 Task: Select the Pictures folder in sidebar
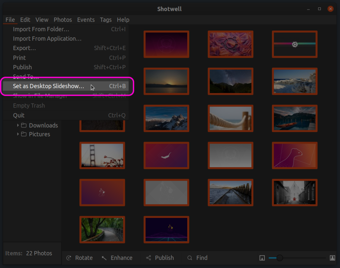[40, 134]
